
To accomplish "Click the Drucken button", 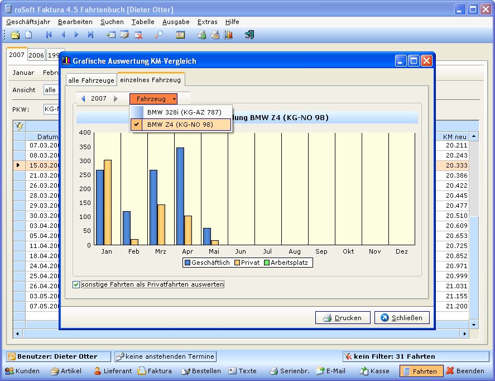I will [x=342, y=318].
